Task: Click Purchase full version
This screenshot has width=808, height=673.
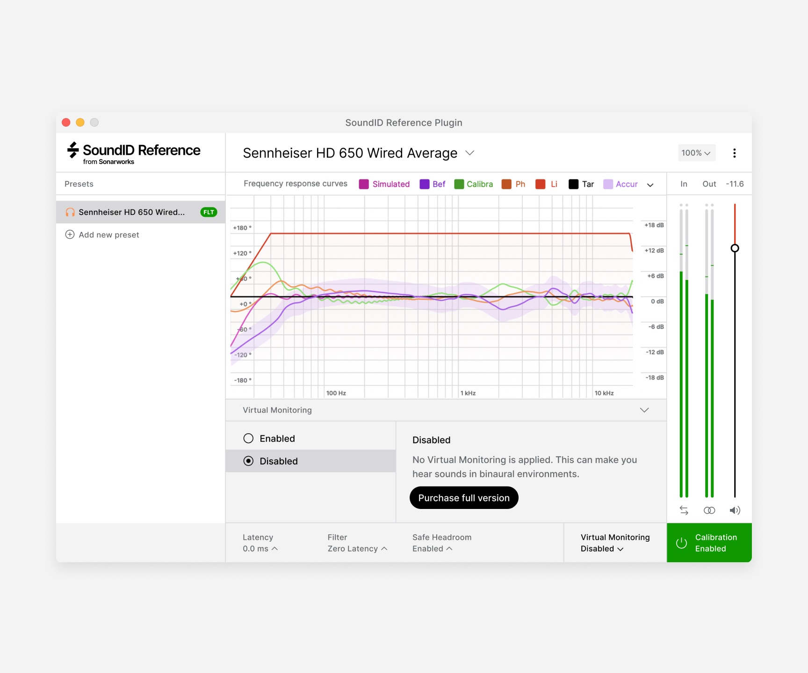Action: point(463,497)
